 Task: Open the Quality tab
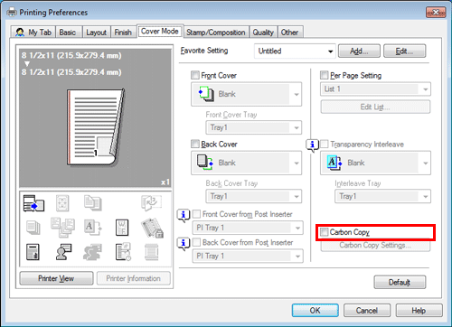pos(263,33)
